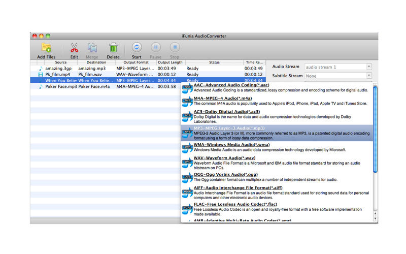Open the Edit scissors tool

tap(74, 48)
